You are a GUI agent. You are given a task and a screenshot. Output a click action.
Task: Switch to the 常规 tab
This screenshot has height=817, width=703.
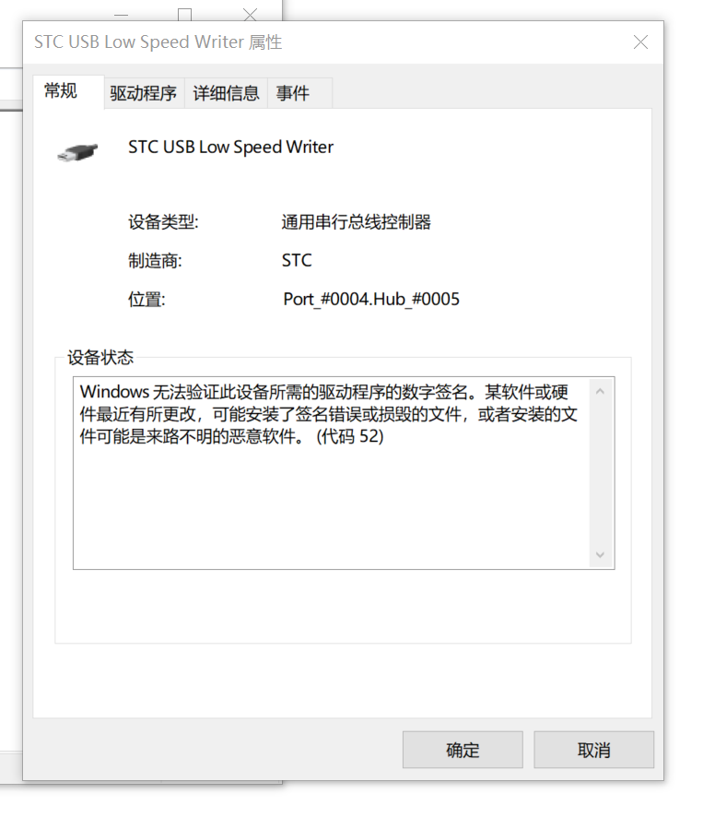coord(68,91)
